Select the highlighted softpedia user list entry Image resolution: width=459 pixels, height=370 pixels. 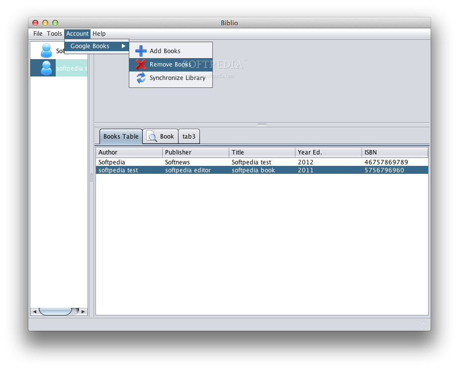[x=59, y=68]
